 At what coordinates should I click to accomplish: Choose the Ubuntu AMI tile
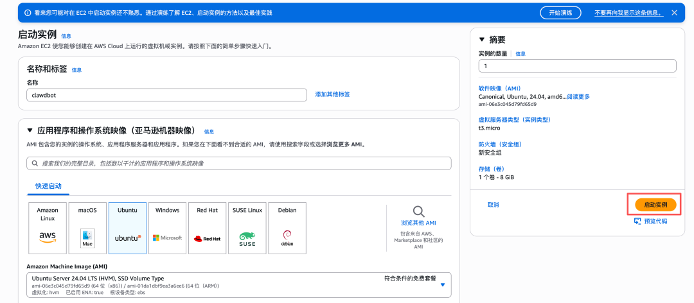tap(127, 229)
